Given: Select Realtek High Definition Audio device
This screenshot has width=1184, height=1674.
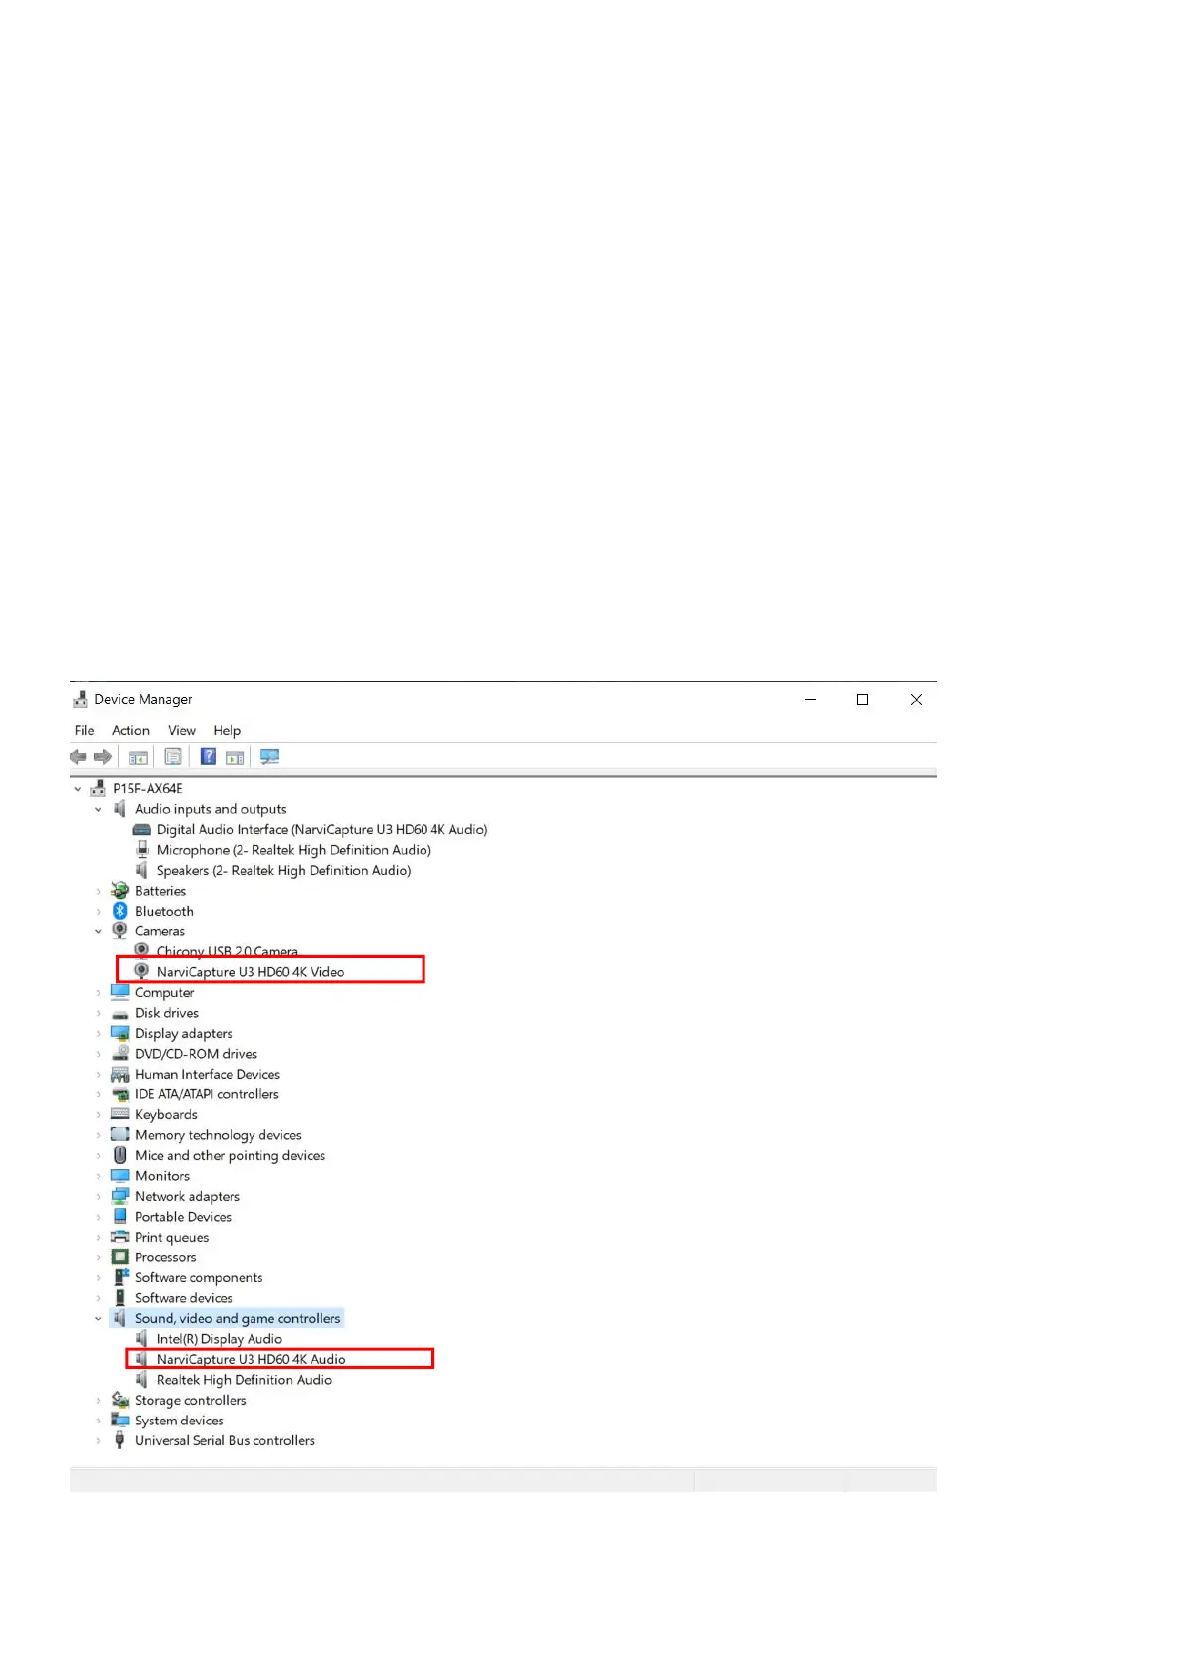Looking at the screenshot, I should point(245,1380).
